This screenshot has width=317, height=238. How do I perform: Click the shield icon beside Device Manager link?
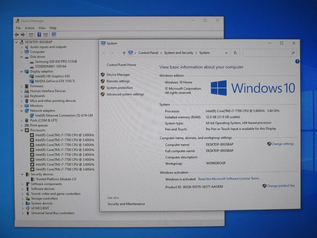click(103, 75)
